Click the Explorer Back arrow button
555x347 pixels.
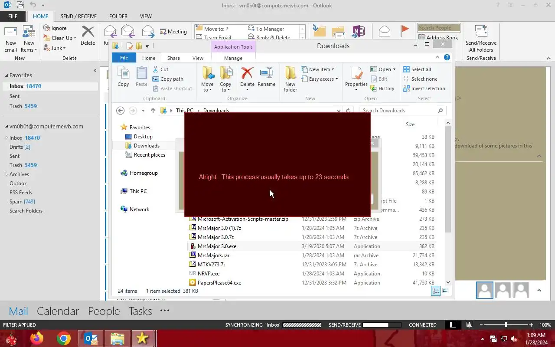(x=121, y=111)
